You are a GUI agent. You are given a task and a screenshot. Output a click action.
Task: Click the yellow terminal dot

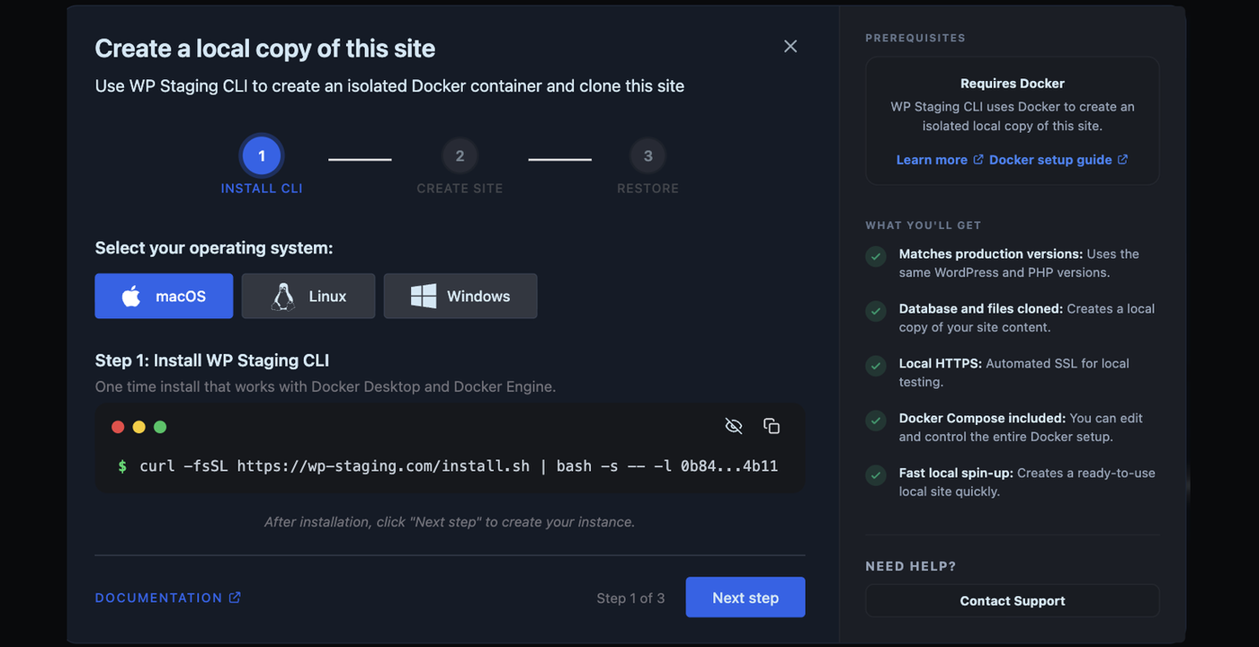138,427
